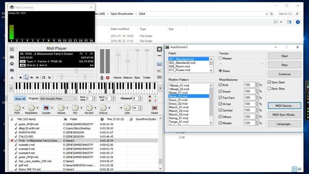The height and width of the screenshot is (174, 309).
Task: Collapse Midi Player with the minus icon
Action: point(159,56)
